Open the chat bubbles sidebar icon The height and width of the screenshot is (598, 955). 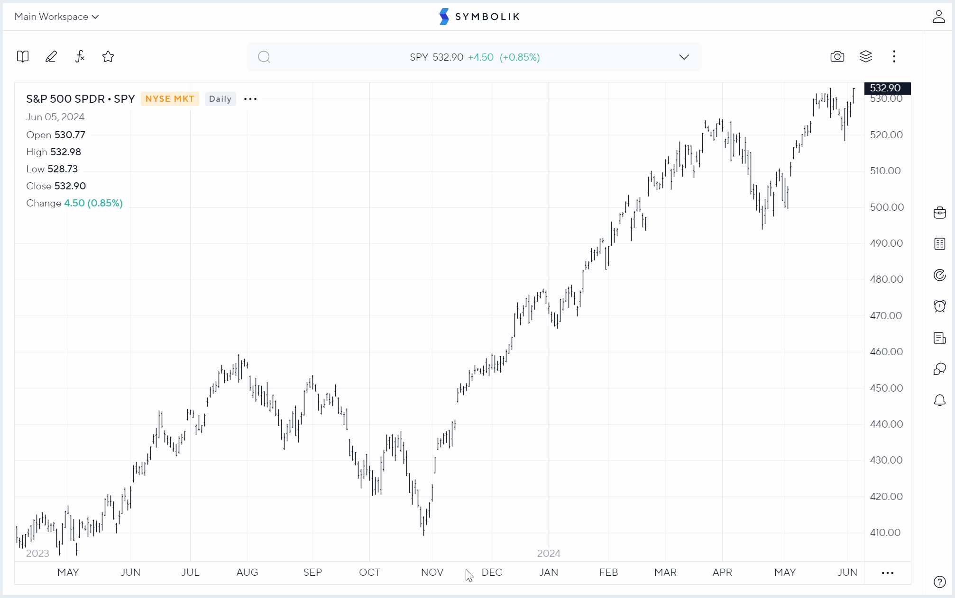click(x=940, y=369)
